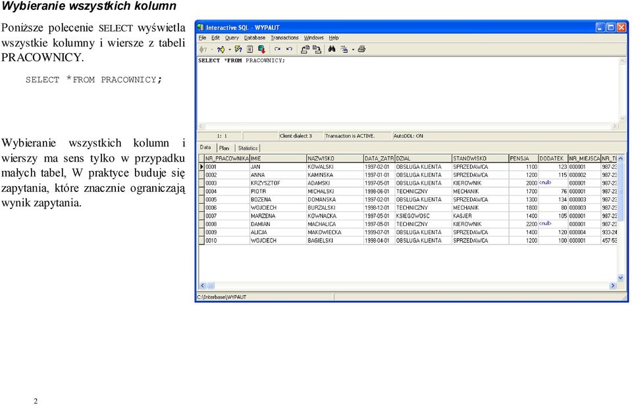Viewport: 632px width, 405px height.
Task: Click the Prepare Query document icon
Action: tap(250, 49)
